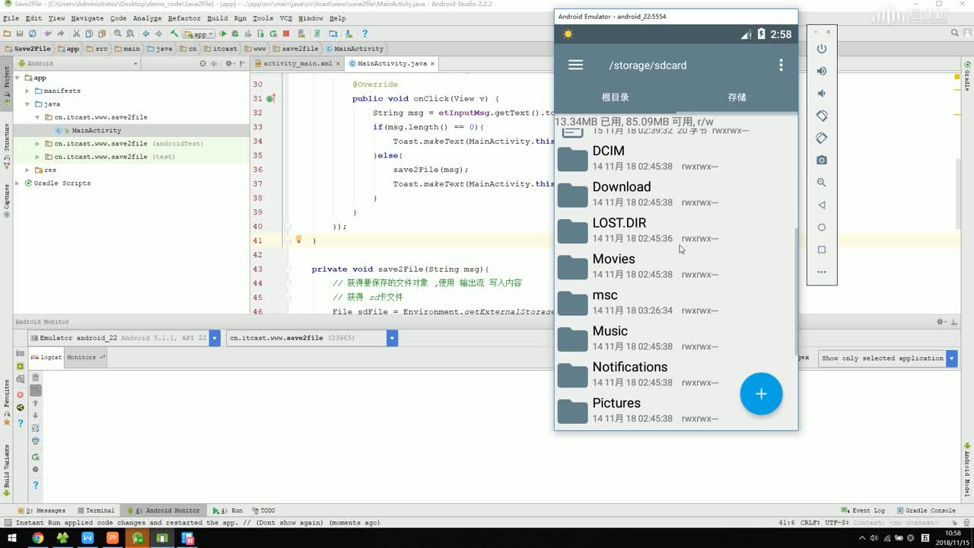Open the file manager three-dot overflow menu
The image size is (974, 548).
click(781, 65)
